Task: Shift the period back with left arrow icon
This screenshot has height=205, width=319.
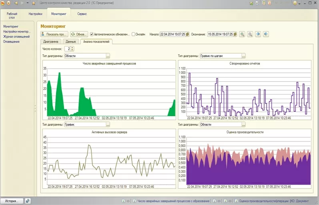Action: click(258, 34)
